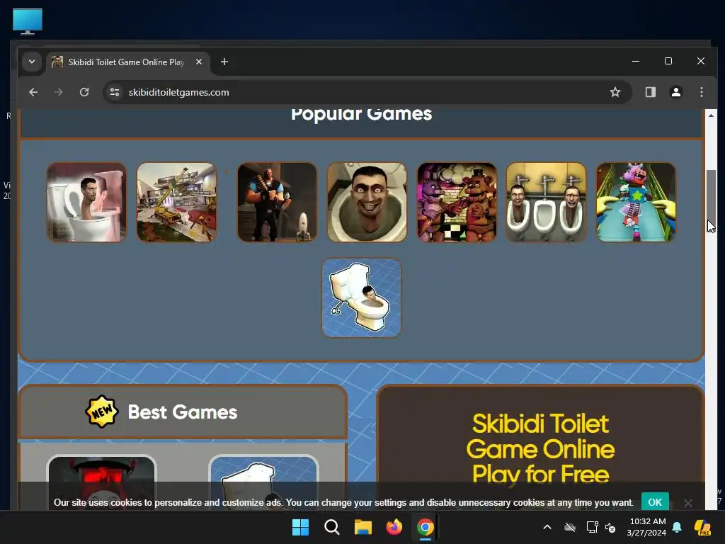Open the pink monster runner game thumbnail

tap(636, 202)
